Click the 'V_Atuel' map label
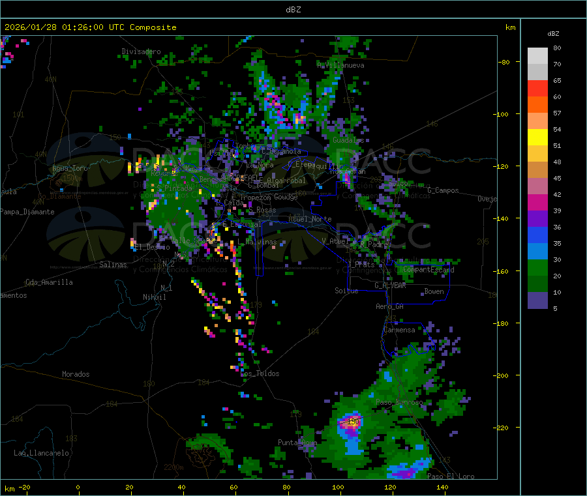This screenshot has width=587, height=496. click(x=335, y=242)
